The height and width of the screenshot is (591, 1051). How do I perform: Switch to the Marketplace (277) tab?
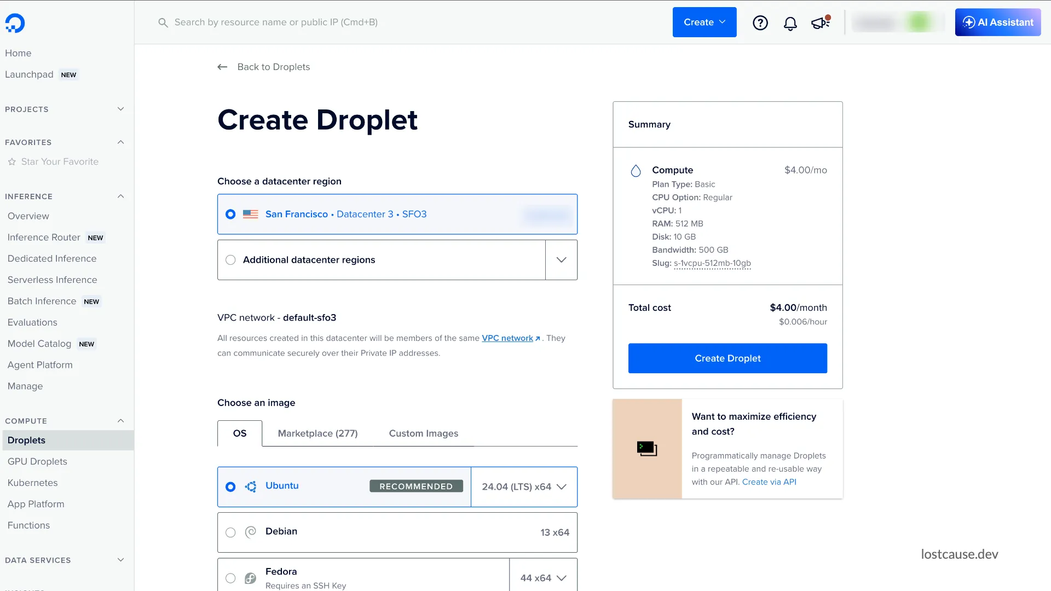pyautogui.click(x=317, y=433)
